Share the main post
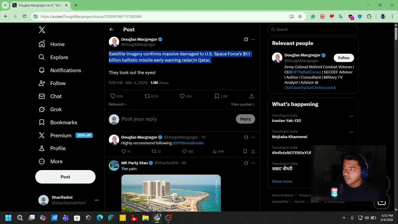Screen dimensions: 398x224 click(252, 96)
